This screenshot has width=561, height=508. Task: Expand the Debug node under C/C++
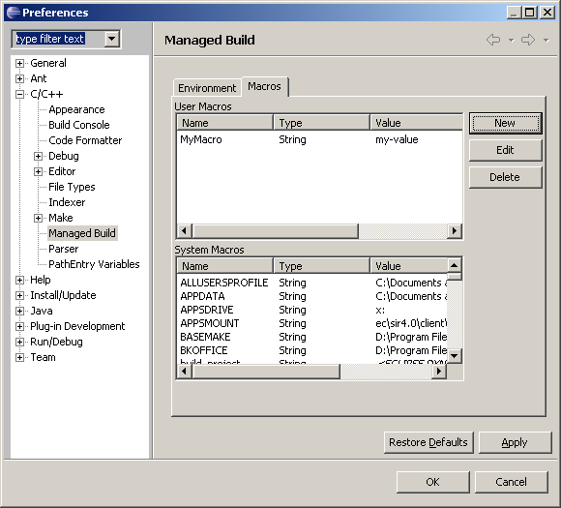(x=38, y=156)
